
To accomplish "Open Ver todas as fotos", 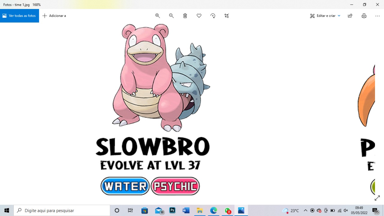I will 19,16.
